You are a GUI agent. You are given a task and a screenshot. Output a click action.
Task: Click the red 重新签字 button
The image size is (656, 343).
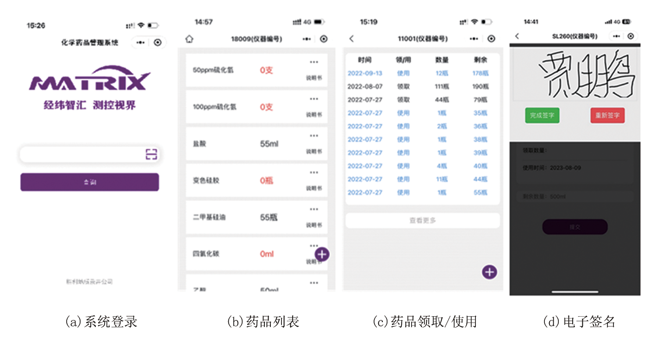point(607,116)
